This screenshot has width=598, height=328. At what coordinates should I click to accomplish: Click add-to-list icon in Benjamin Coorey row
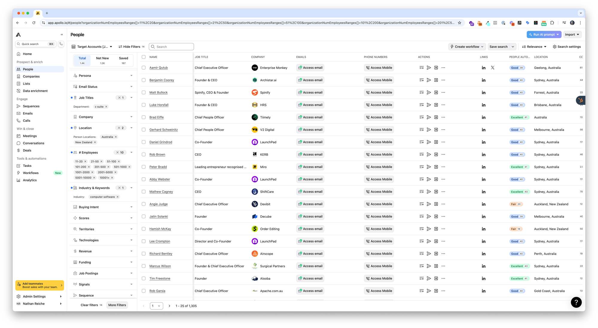[x=422, y=80]
